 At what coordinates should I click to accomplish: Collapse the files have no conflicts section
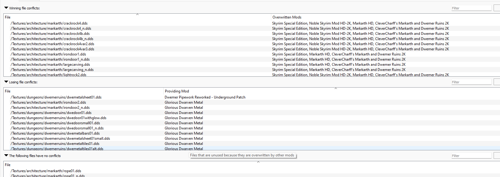6,155
